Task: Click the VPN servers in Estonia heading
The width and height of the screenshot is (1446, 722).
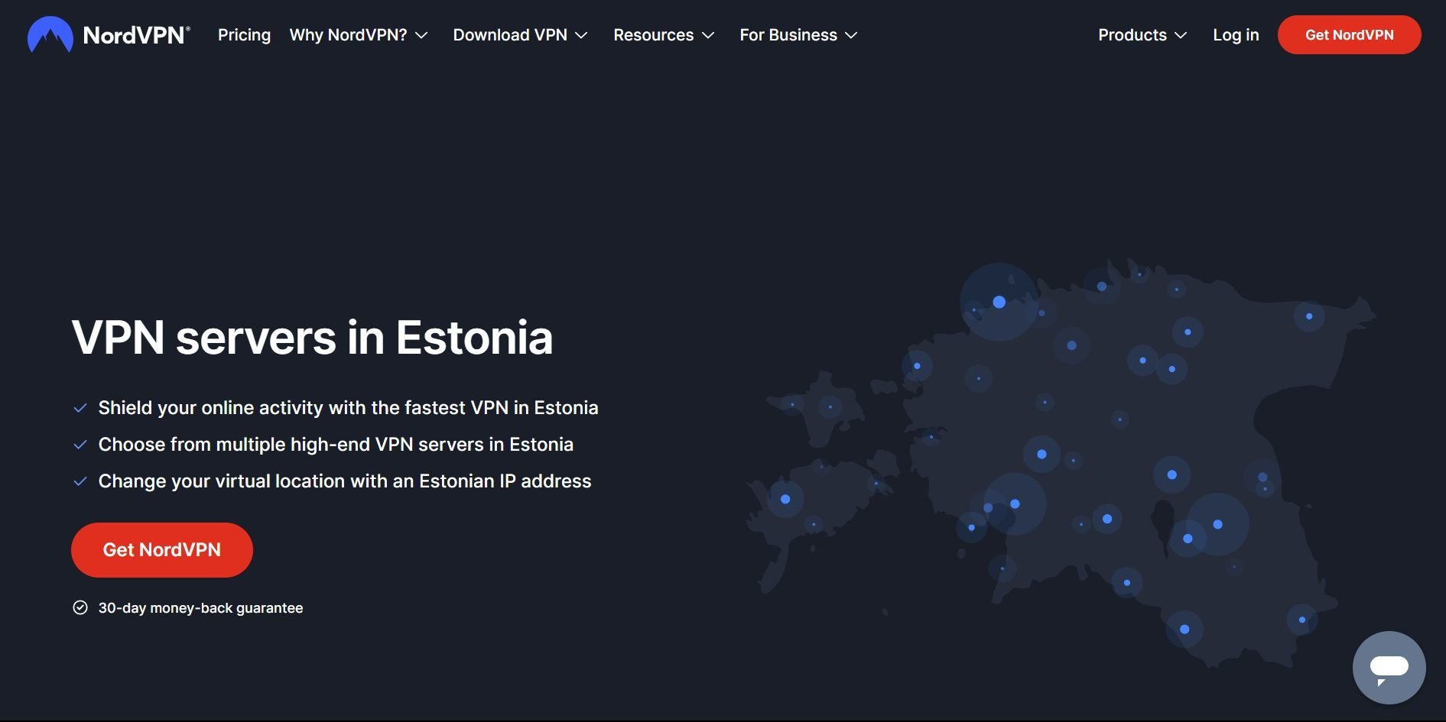Action: coord(312,337)
